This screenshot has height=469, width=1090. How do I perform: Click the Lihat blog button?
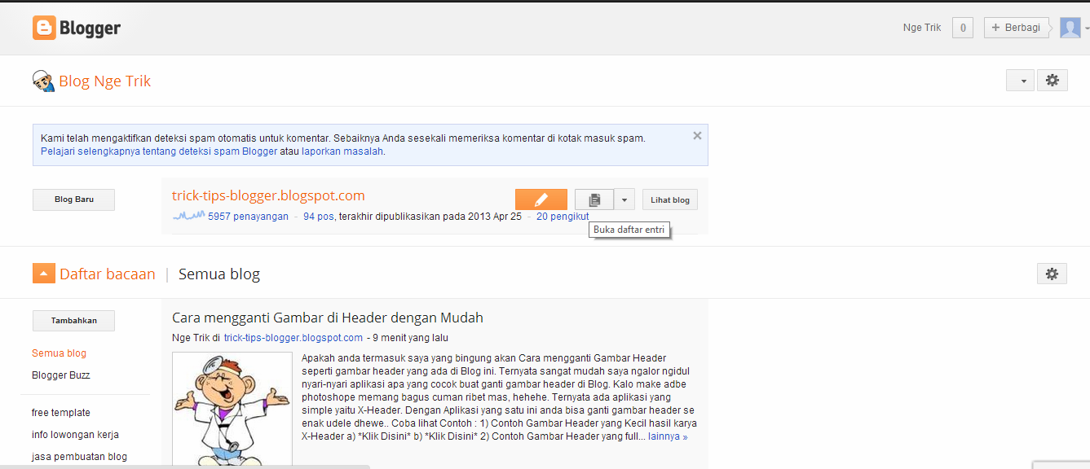point(670,199)
